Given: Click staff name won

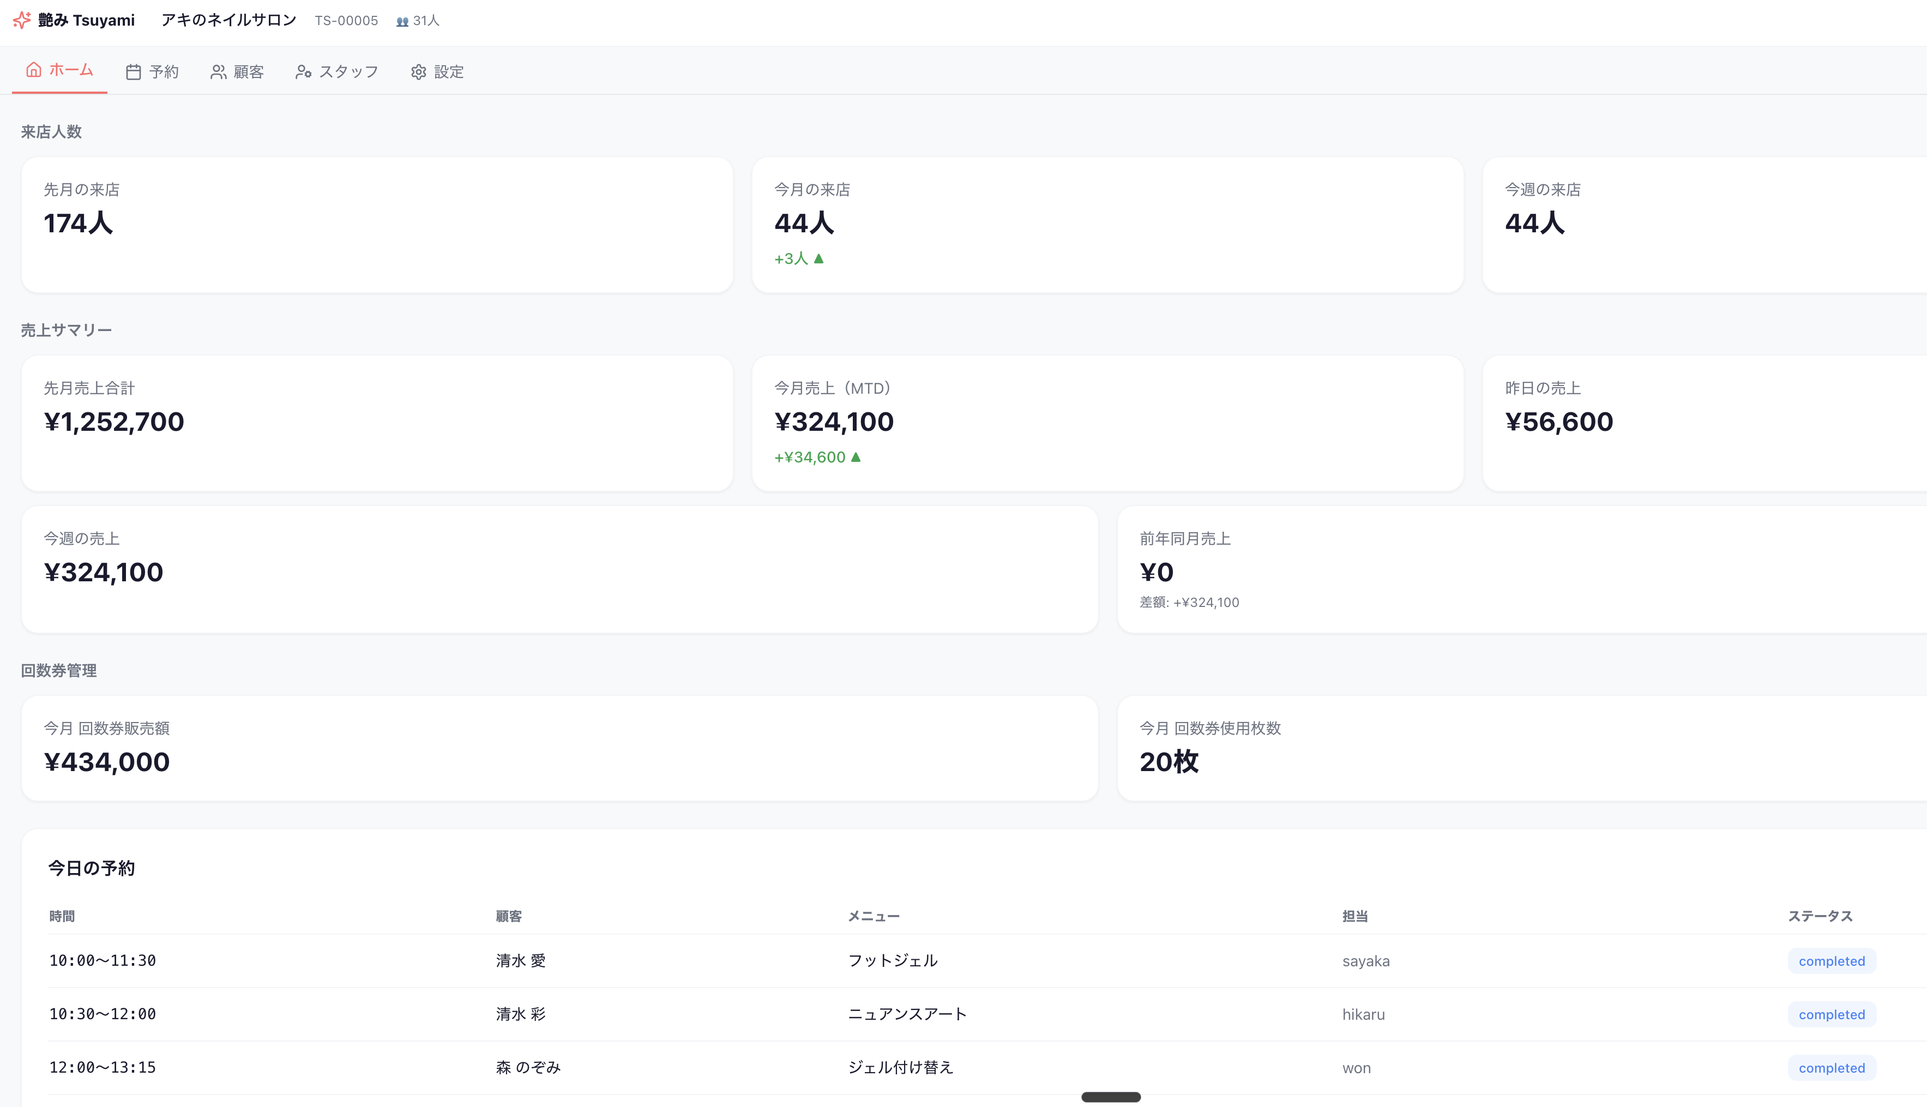Looking at the screenshot, I should pyautogui.click(x=1357, y=1068).
